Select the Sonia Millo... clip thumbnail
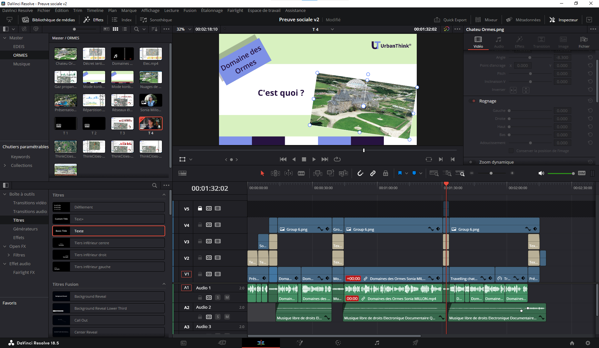599x348 pixels. (x=151, y=101)
